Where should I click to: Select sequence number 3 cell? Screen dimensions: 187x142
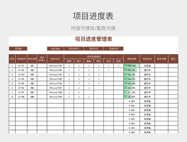click(x=12, y=75)
